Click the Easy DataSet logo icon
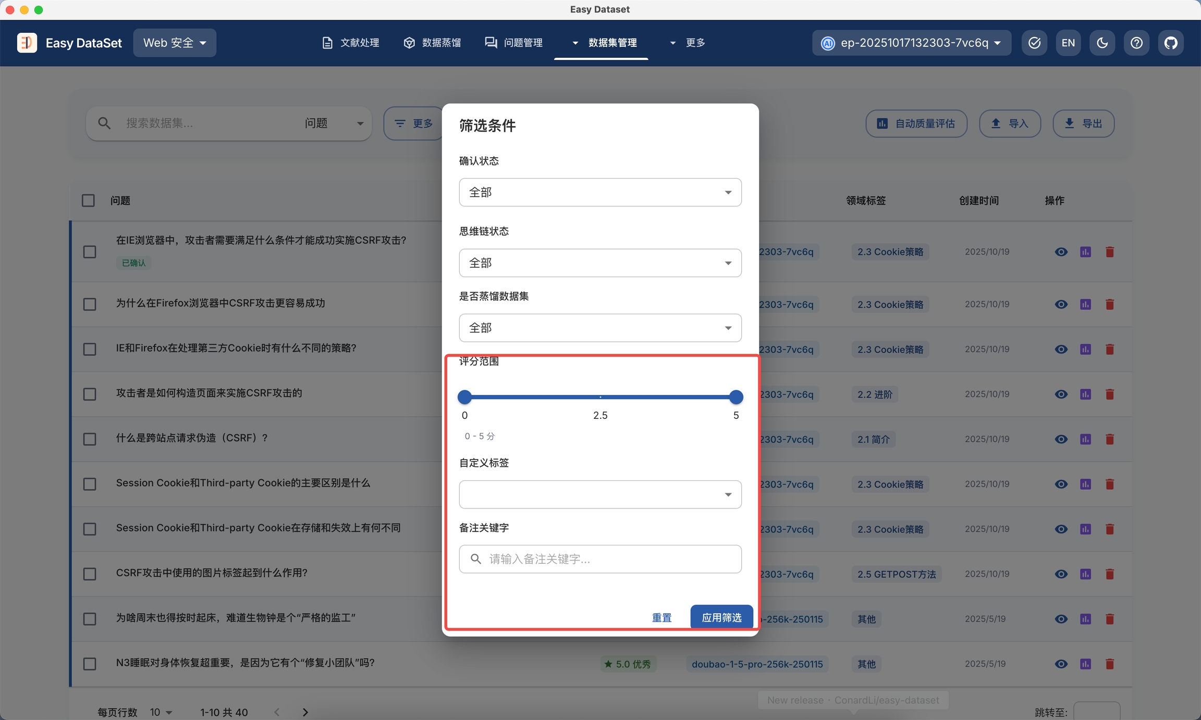Screen dimensions: 1201x720 [x=27, y=43]
